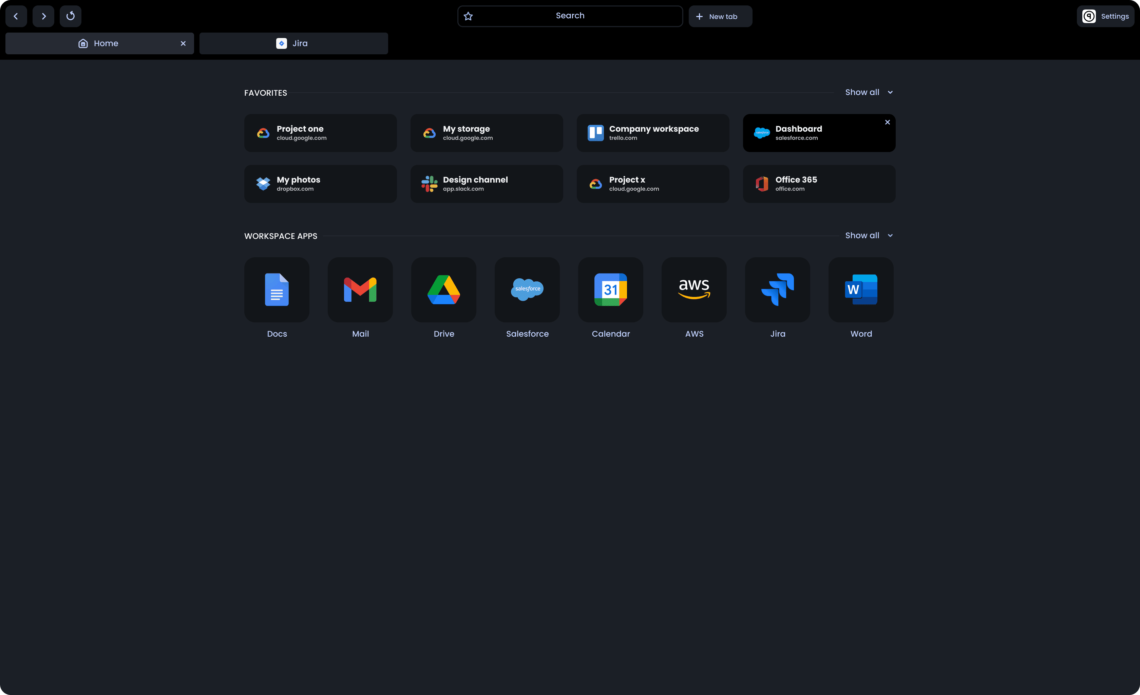Open the Salesforce workspace app icon
Image resolution: width=1140 pixels, height=695 pixels.
click(527, 290)
